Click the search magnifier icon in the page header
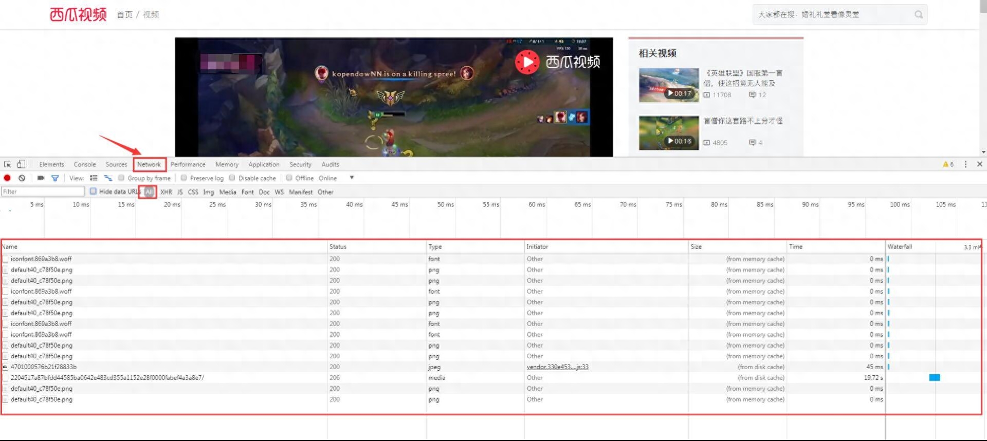 click(919, 14)
